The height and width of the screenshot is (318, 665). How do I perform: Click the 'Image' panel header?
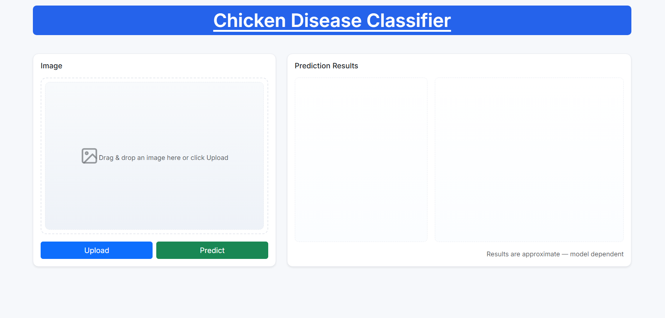click(x=51, y=66)
